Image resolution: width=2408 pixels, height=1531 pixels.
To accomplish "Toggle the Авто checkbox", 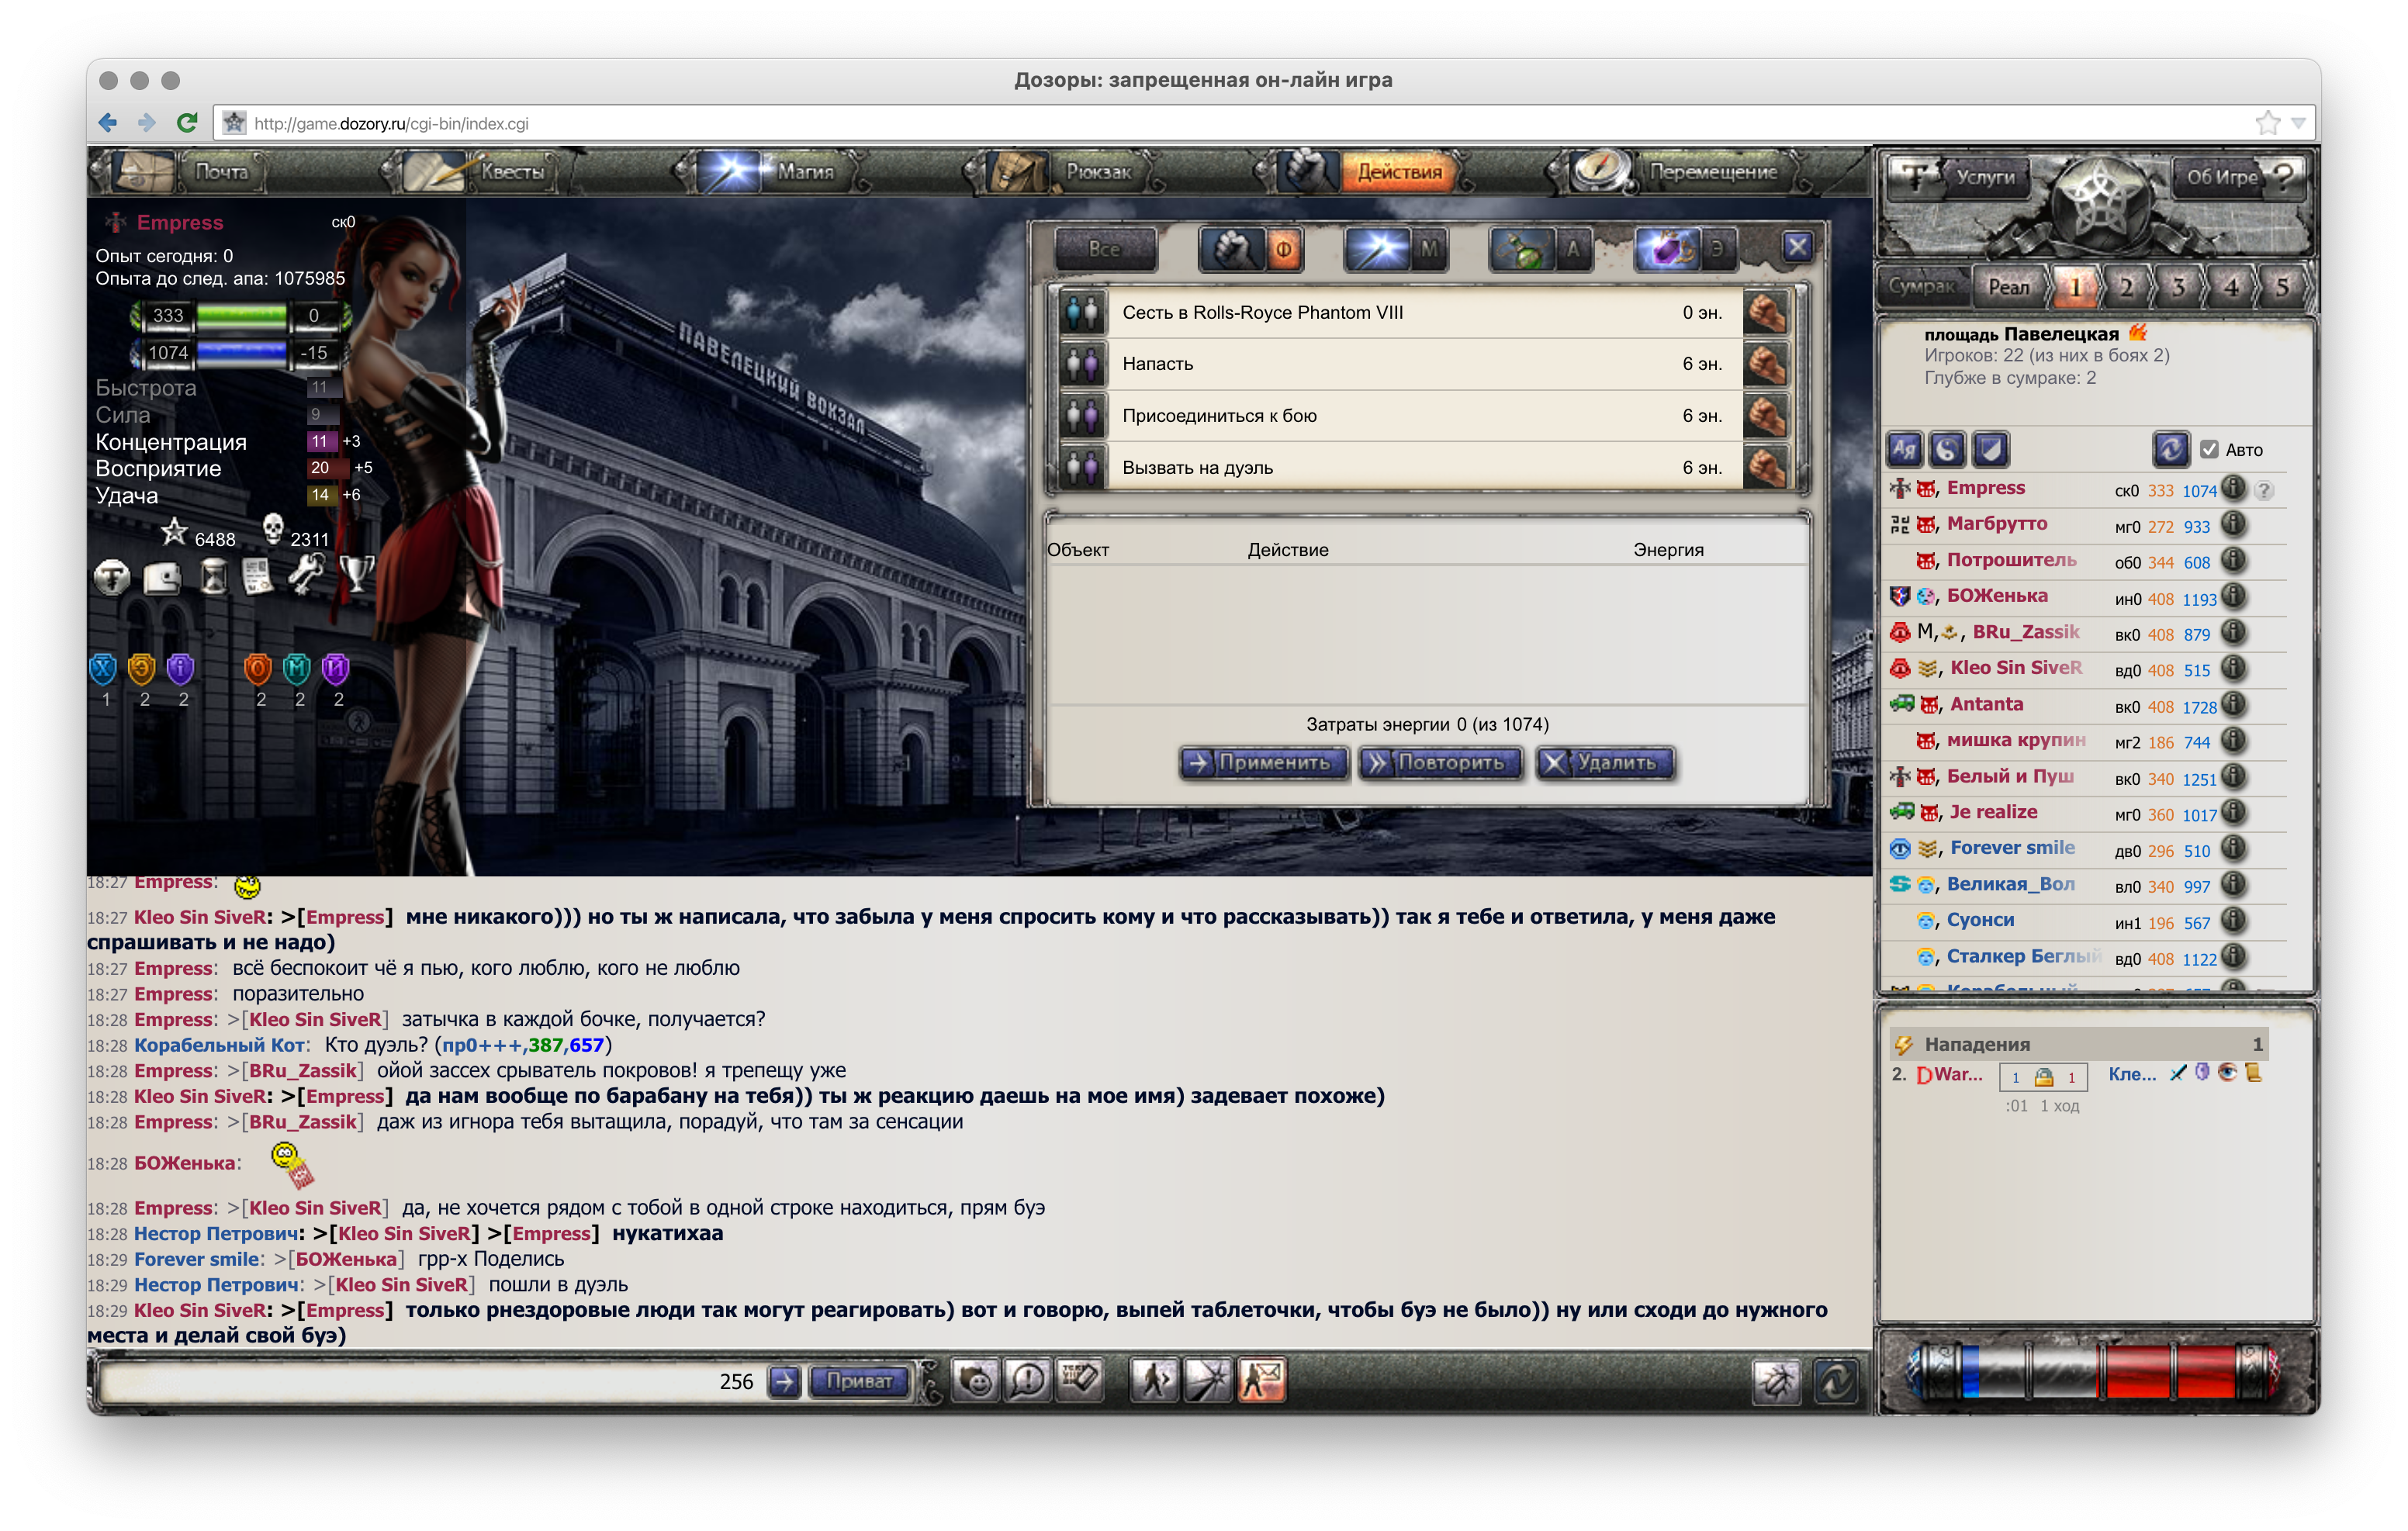I will 2209,450.
